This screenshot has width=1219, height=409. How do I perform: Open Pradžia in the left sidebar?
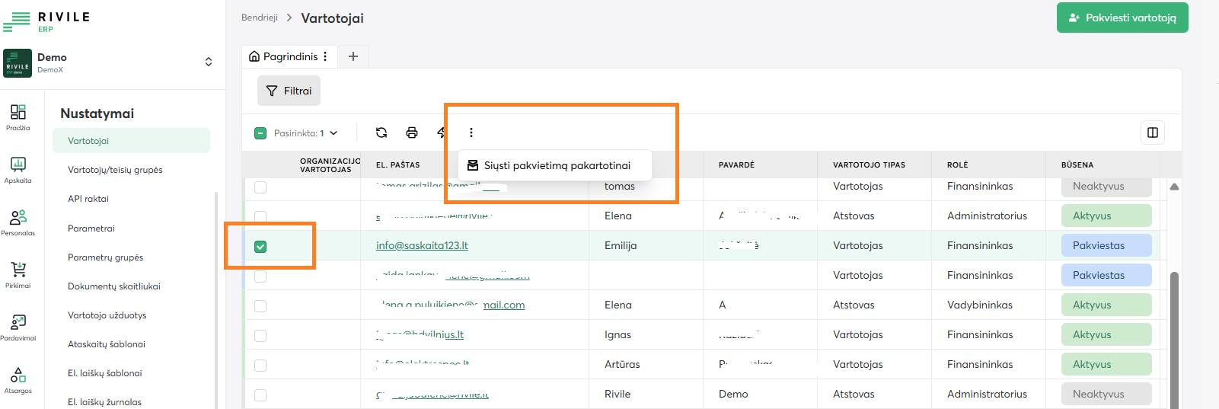click(x=18, y=117)
